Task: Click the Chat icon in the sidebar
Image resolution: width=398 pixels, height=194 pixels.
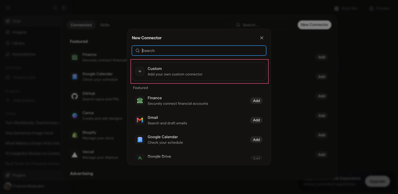Action: pyautogui.click(x=8, y=21)
